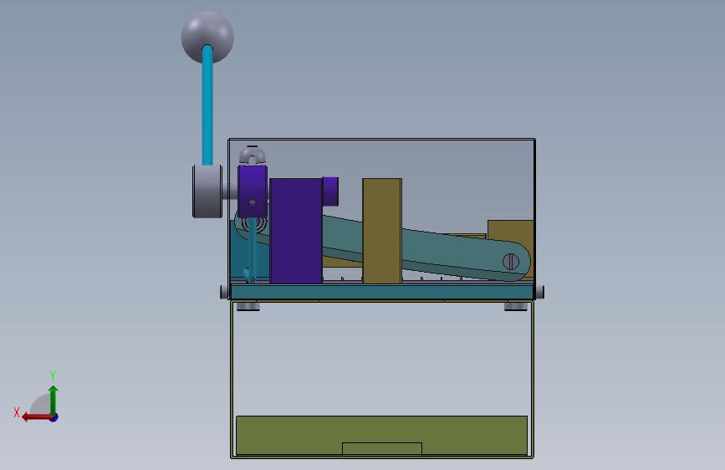Viewport: 725px width, 470px height.
Task: Select the slotted screw head on teal arm
Action: coord(510,262)
